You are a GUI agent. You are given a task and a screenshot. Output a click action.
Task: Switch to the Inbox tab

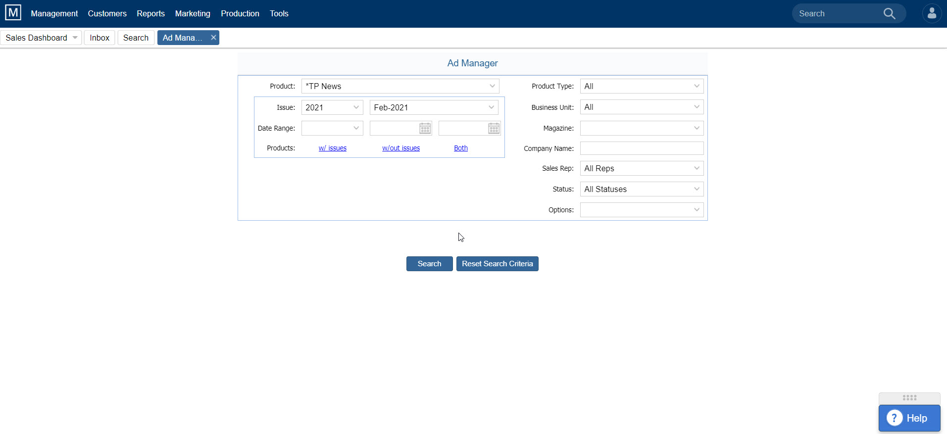click(x=100, y=38)
